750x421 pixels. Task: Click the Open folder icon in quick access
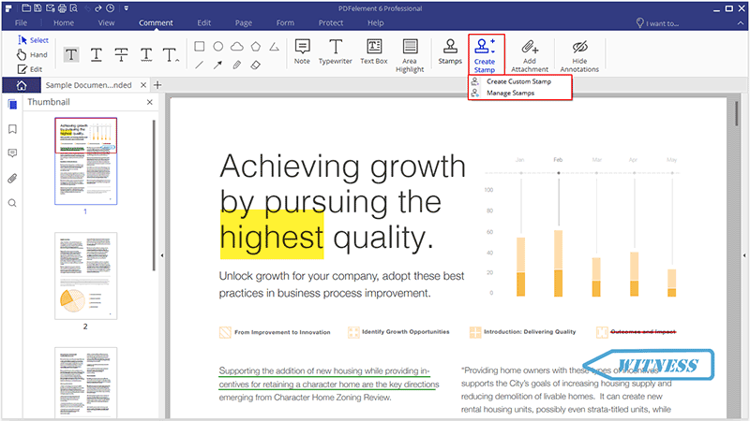coord(26,8)
